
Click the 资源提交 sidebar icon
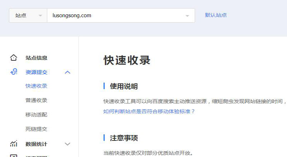tap(14, 72)
